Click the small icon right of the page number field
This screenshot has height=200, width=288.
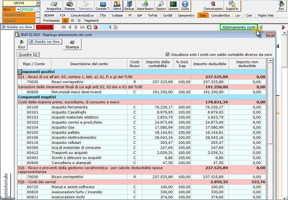click(x=115, y=27)
